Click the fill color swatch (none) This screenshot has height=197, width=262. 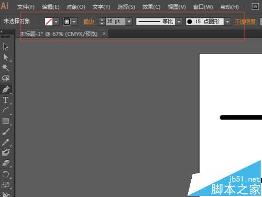[49, 21]
